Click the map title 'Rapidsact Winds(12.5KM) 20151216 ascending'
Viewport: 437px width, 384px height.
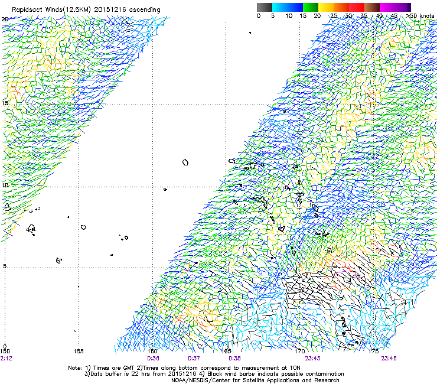point(86,10)
